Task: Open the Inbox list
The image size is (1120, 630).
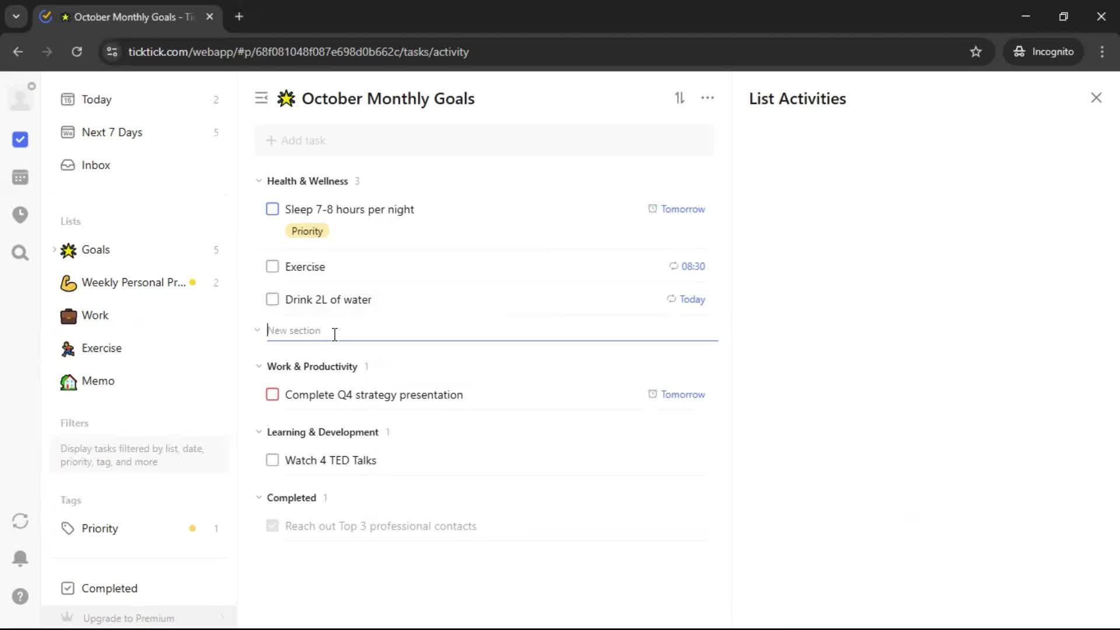Action: pyautogui.click(x=96, y=165)
